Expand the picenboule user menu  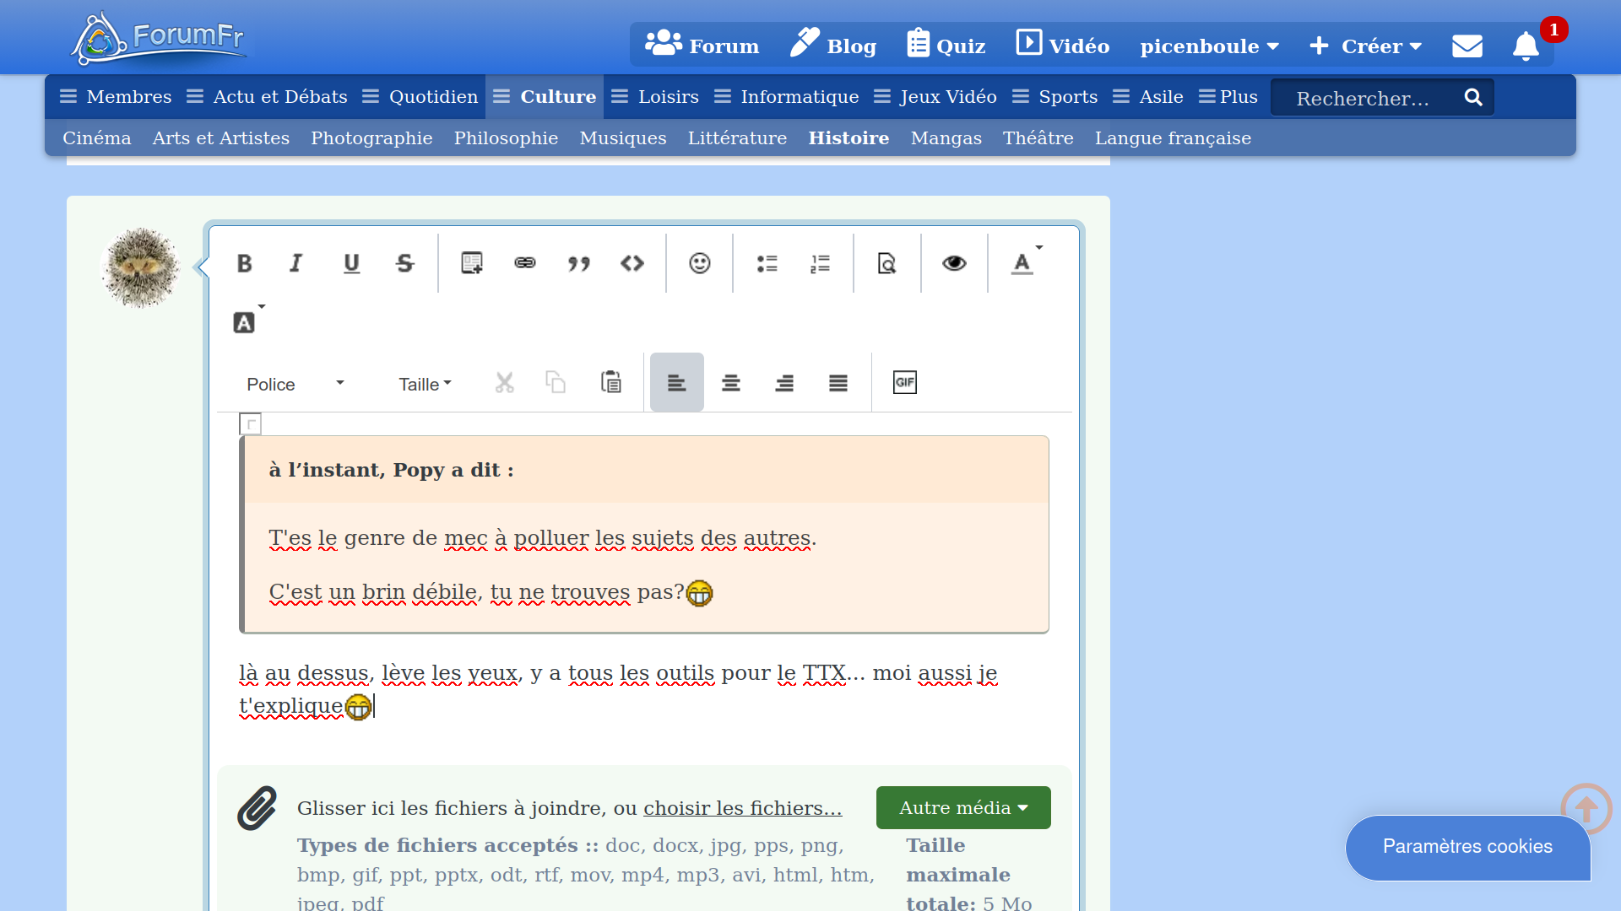pos(1209,46)
